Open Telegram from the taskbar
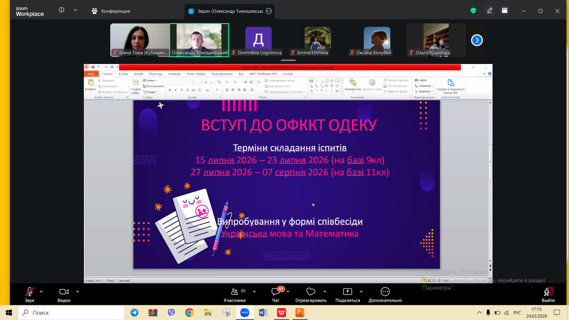Viewport: 569px width, 320px height. pos(134,312)
